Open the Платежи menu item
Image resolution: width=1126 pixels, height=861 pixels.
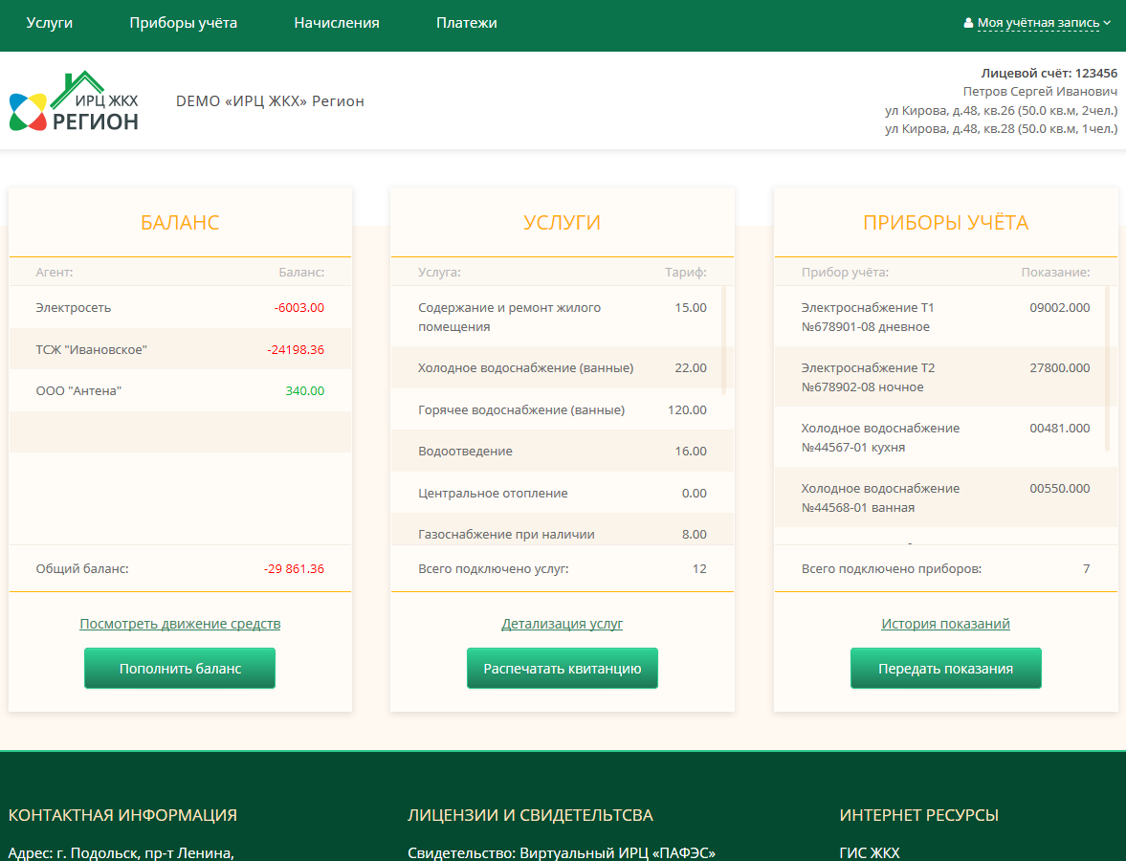point(466,23)
